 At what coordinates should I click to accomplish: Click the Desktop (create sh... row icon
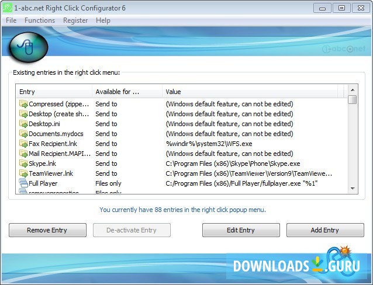tap(23, 114)
